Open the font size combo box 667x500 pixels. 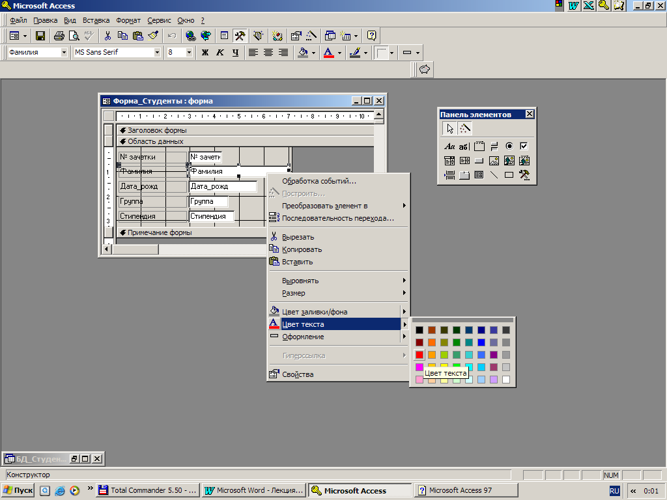pos(190,52)
